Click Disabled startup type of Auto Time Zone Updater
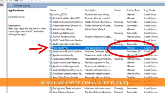This screenshot has height=93, width=165. point(131,77)
